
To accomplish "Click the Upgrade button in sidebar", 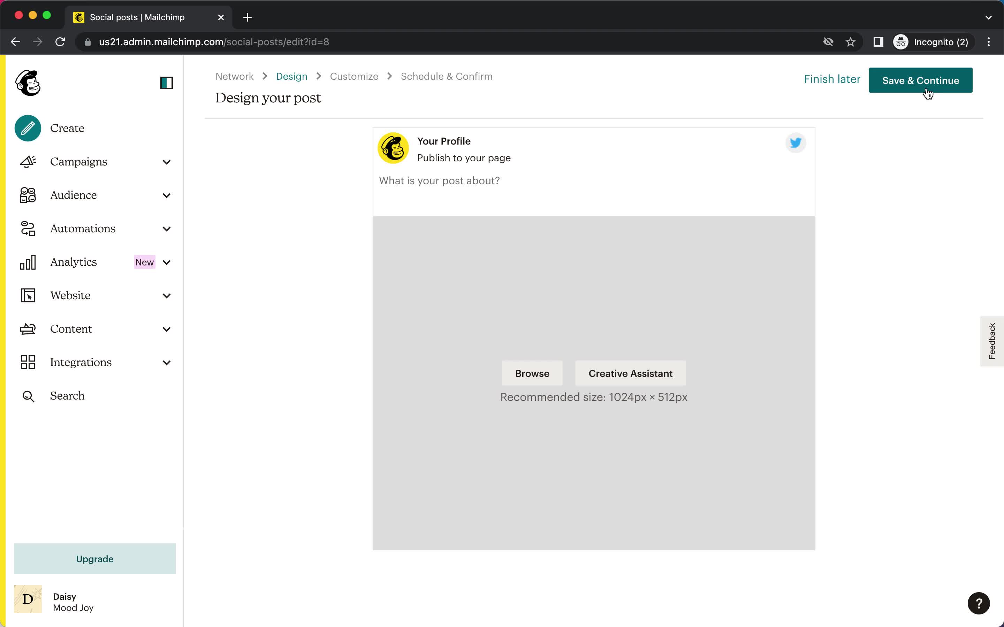I will (95, 558).
